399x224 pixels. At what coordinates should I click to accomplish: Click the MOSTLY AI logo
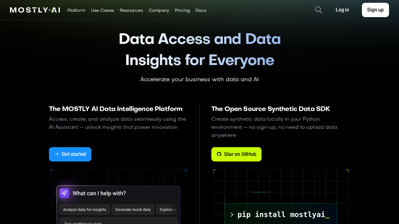35,10
